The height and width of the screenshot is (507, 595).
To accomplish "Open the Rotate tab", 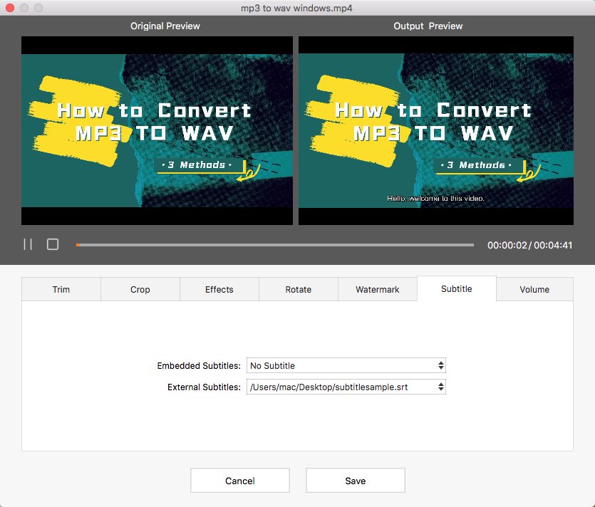I will [x=298, y=289].
